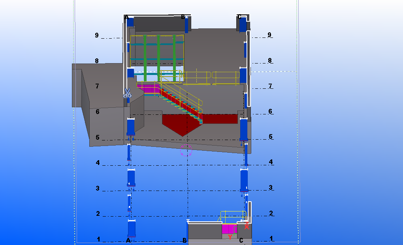Click the red X axis marker
Screen dimensions: 403x245
tap(247, 226)
